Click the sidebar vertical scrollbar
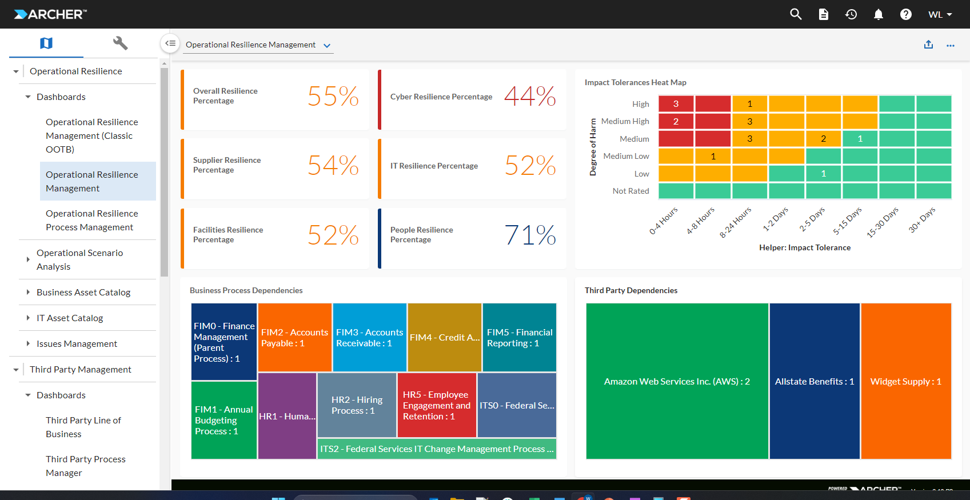Screen dimensions: 970x500 coord(164,171)
